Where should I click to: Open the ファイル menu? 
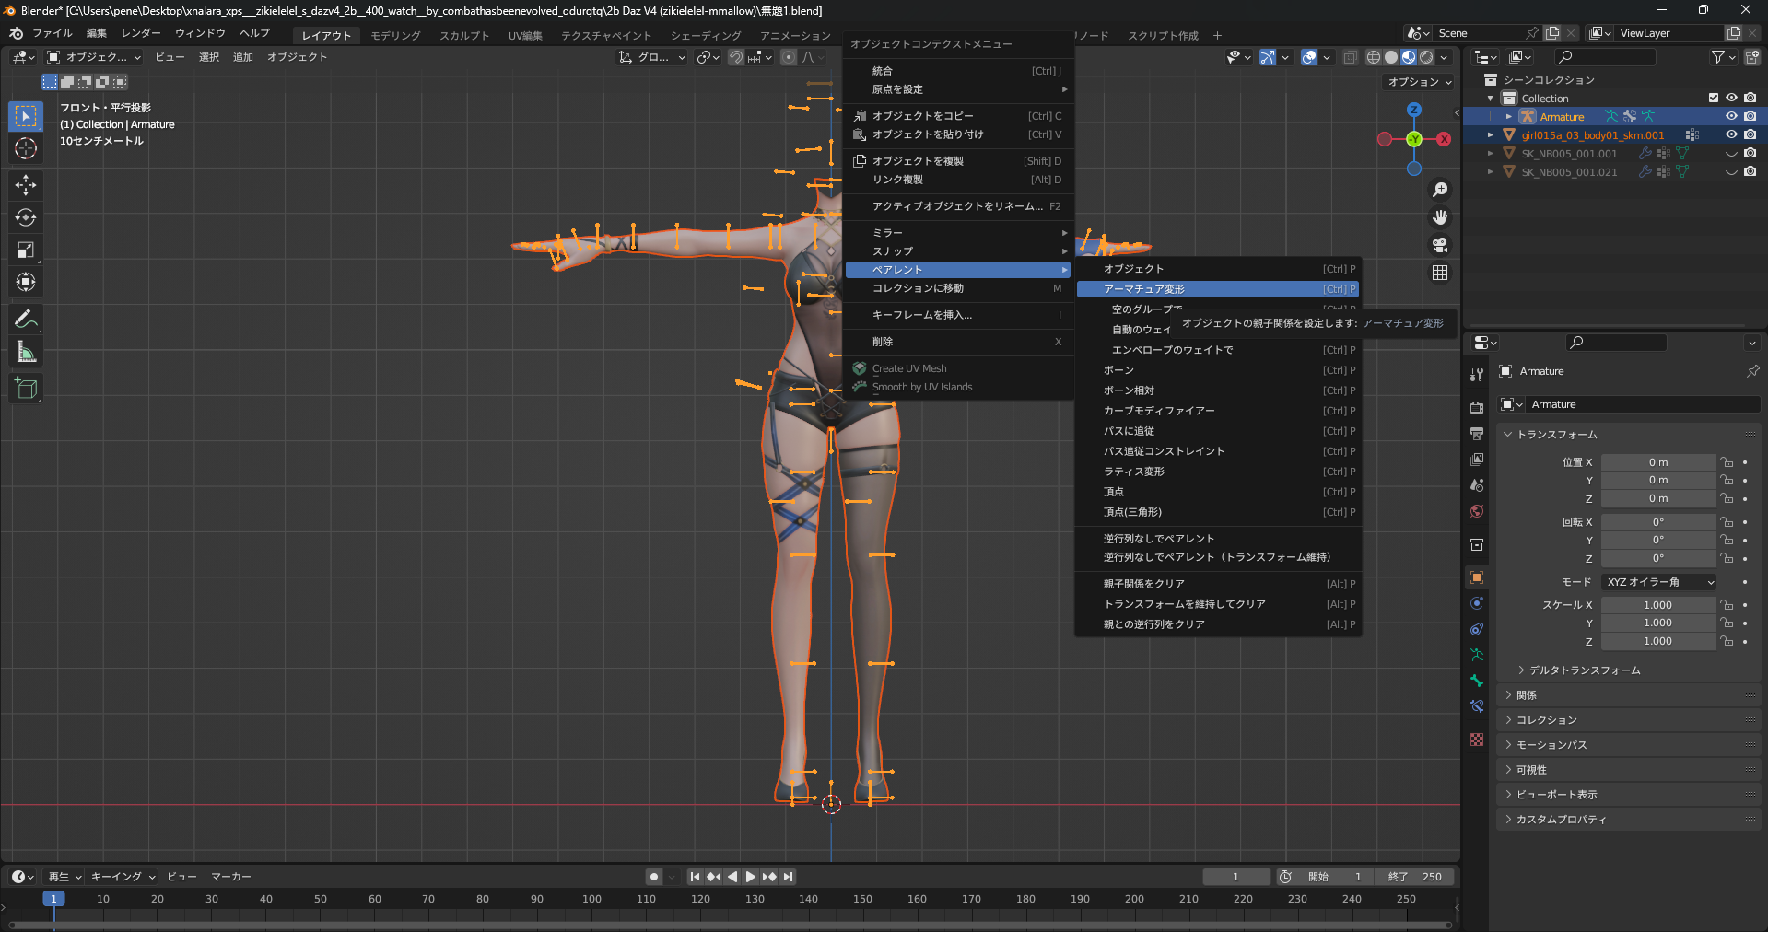coord(53,33)
